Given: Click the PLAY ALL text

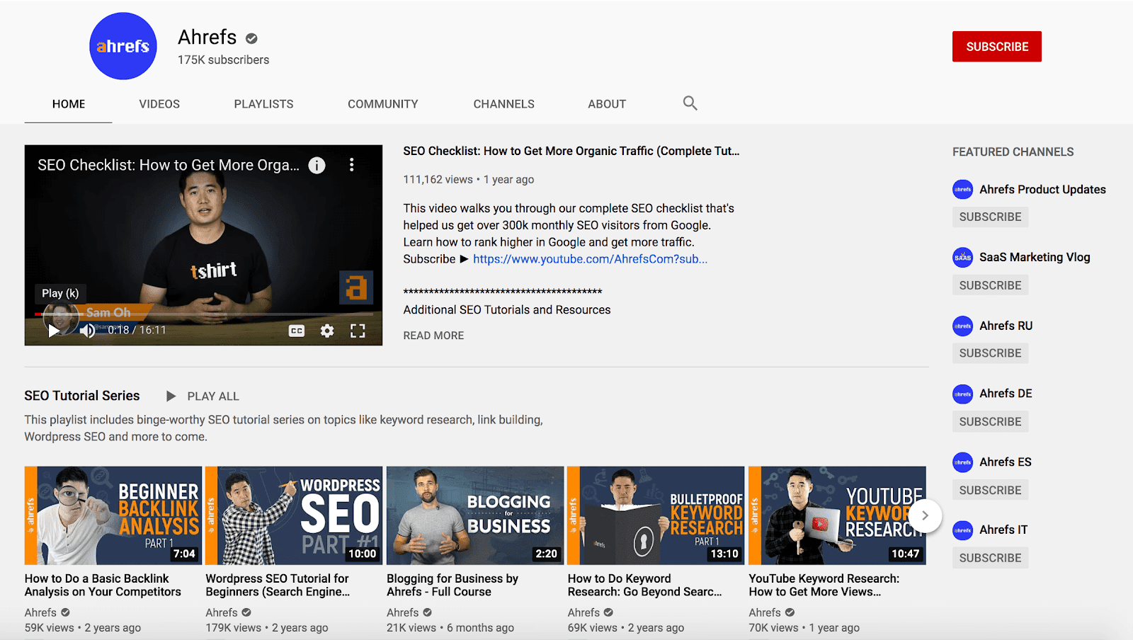Looking at the screenshot, I should [213, 396].
